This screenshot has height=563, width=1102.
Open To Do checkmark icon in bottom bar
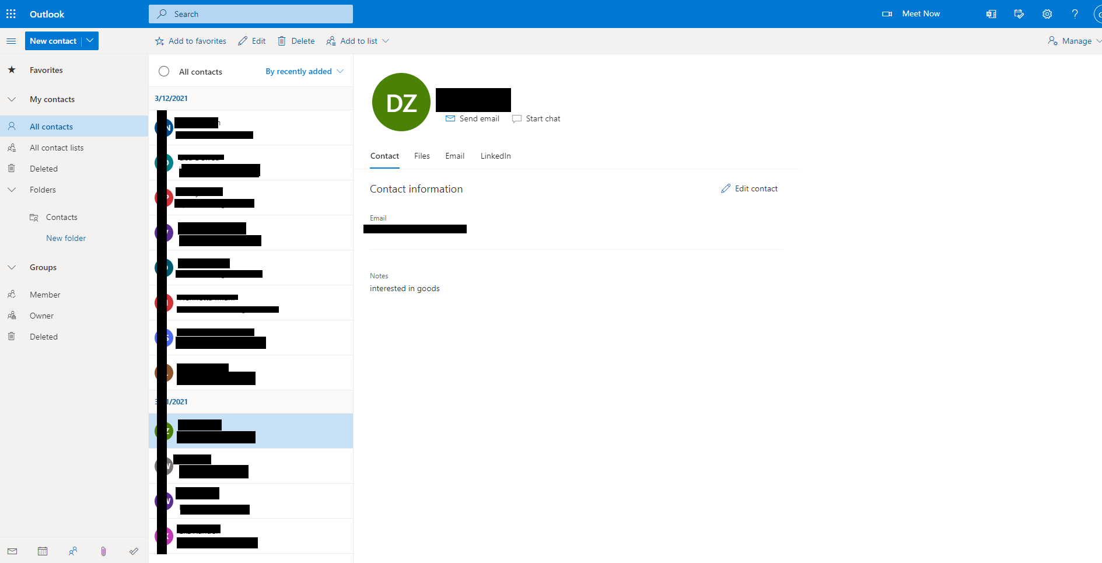pyautogui.click(x=134, y=551)
